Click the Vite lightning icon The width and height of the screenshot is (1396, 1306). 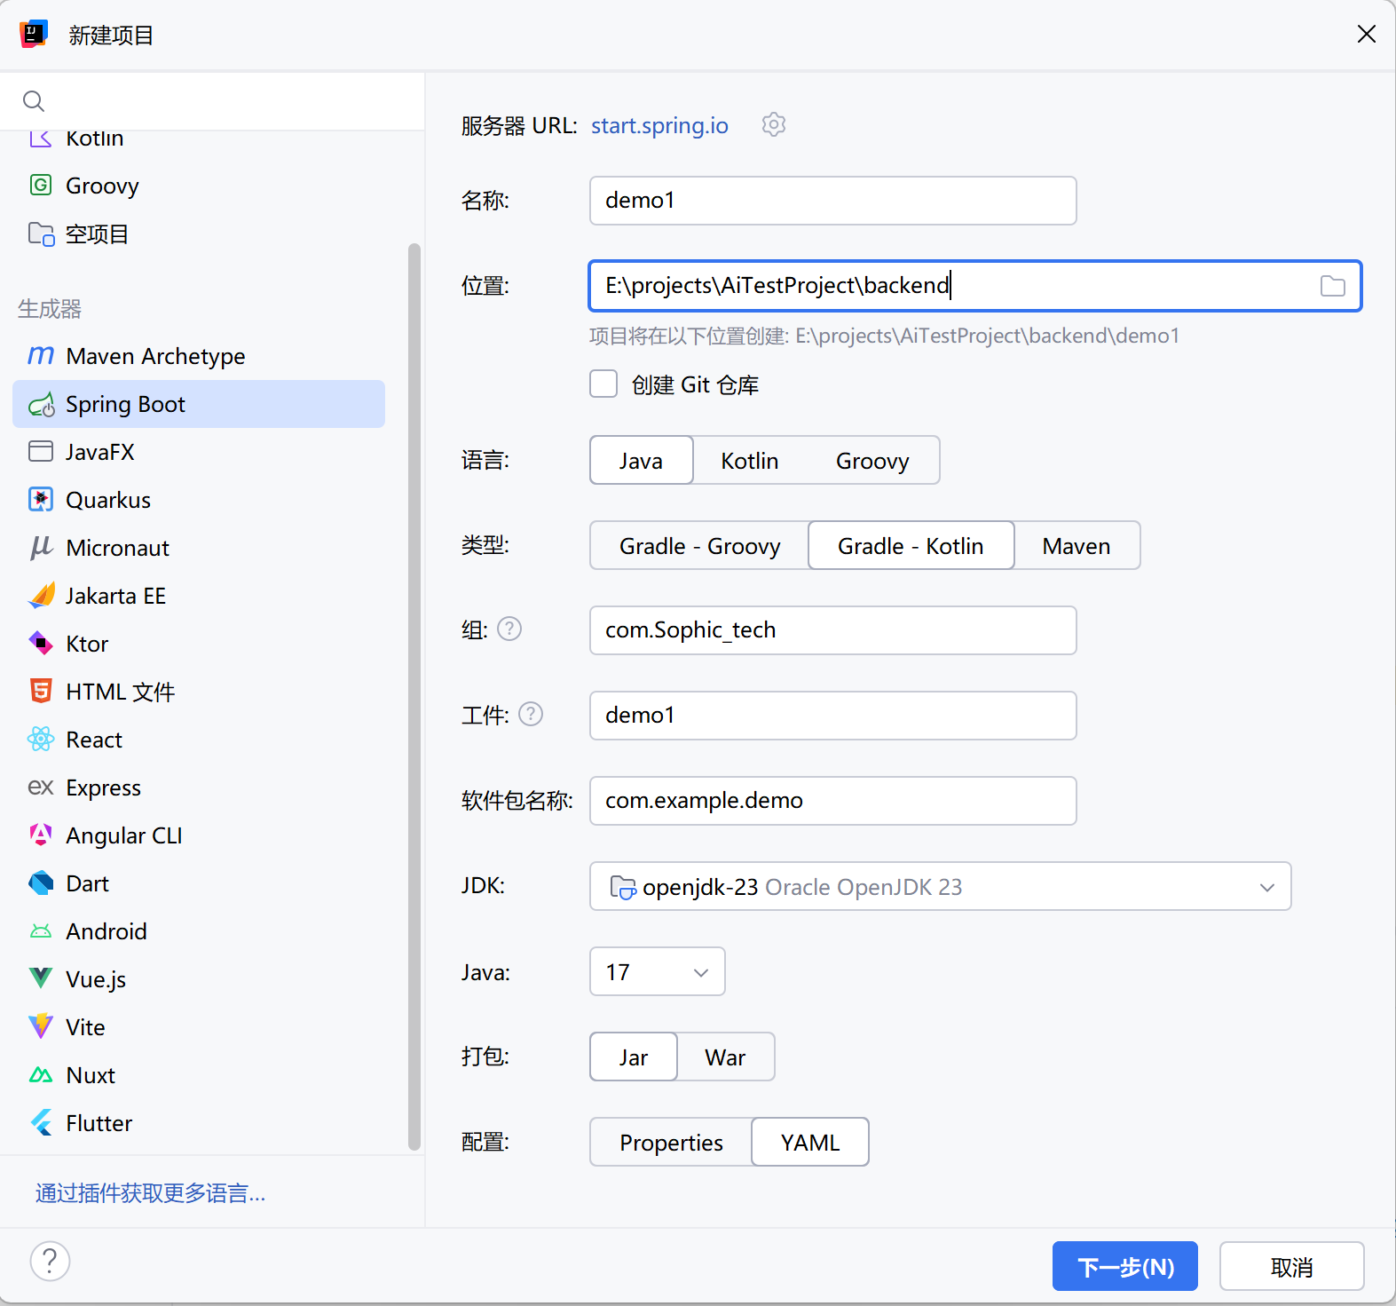(41, 1026)
